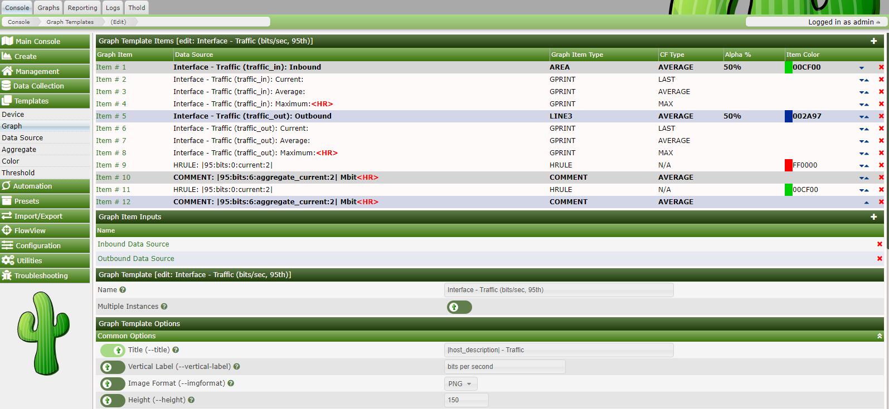Edit the Vertical Label text field

pyautogui.click(x=505, y=367)
